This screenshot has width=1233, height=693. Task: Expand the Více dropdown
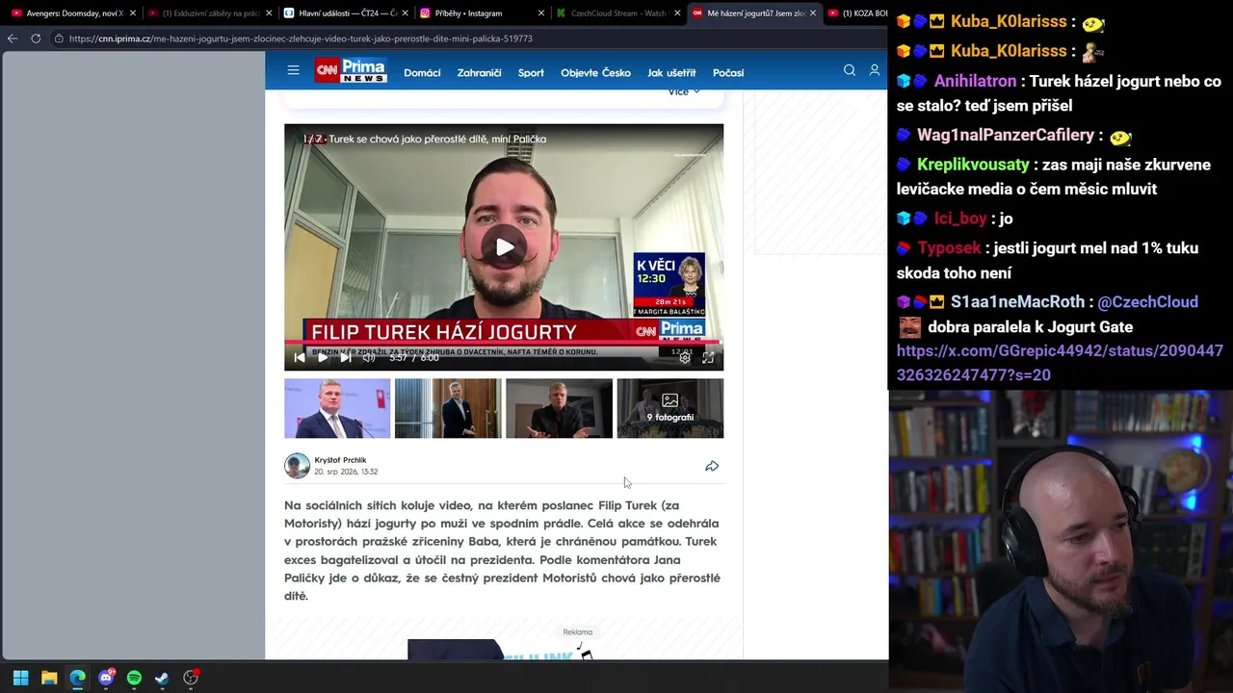tap(684, 92)
